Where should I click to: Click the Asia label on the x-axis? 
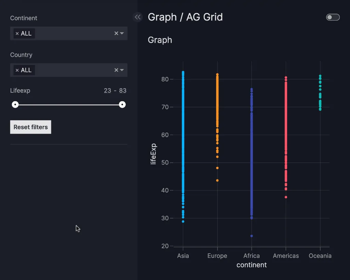(x=183, y=256)
